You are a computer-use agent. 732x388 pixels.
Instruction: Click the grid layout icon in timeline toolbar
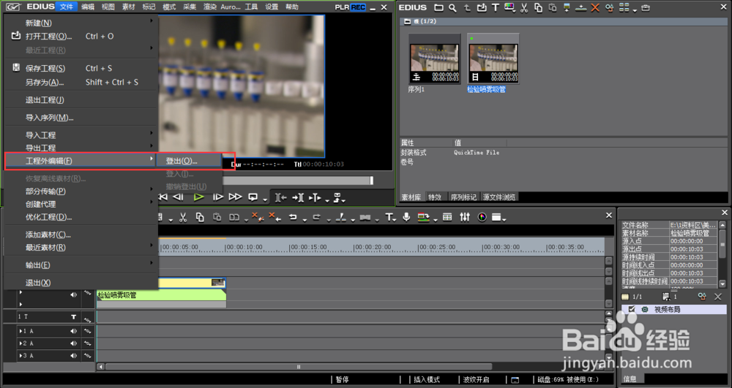(x=447, y=217)
